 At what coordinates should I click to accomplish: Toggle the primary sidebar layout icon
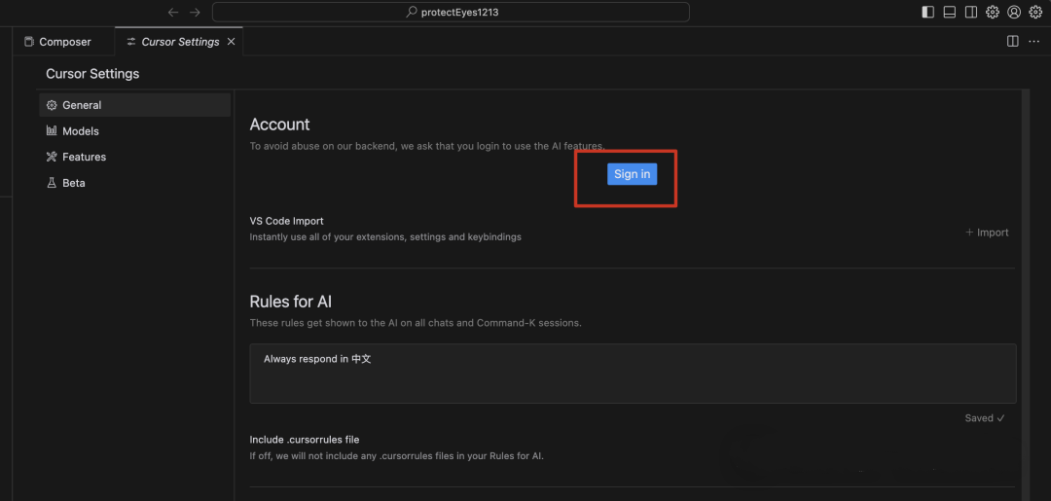tap(928, 12)
